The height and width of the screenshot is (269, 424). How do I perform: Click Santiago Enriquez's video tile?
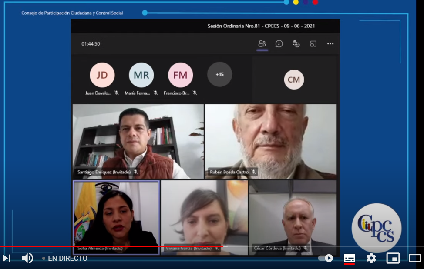[x=138, y=141]
